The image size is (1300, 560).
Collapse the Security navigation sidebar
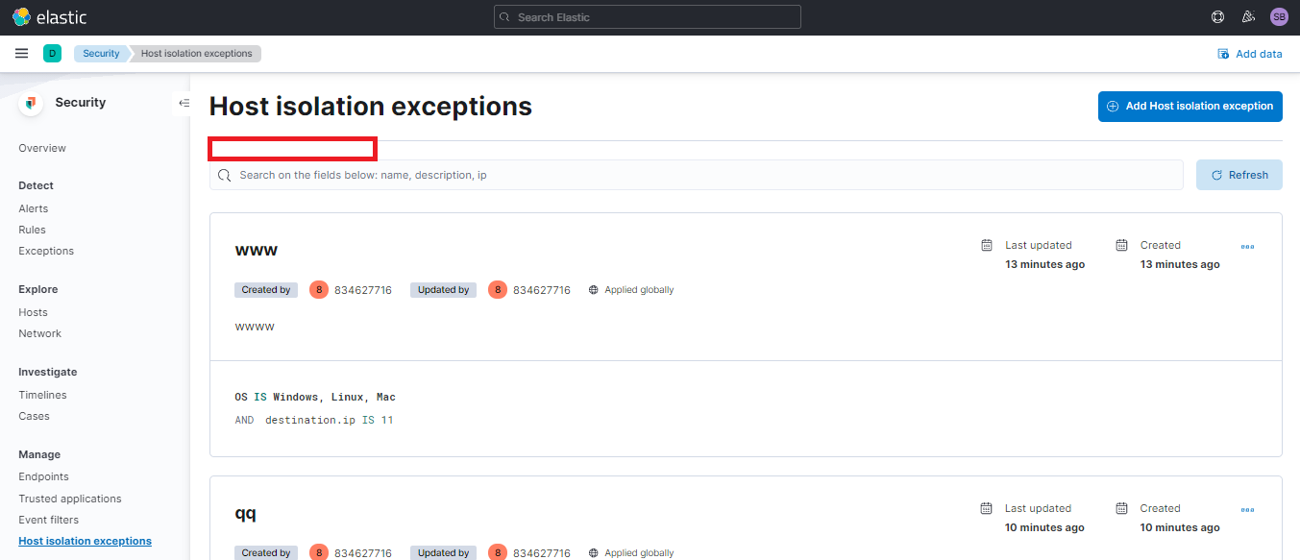point(184,103)
